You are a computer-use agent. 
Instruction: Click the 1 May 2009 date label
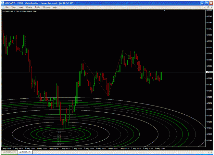click(6, 149)
